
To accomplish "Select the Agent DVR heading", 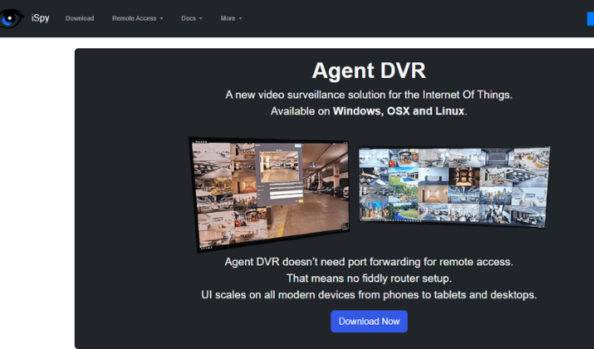I will 369,71.
